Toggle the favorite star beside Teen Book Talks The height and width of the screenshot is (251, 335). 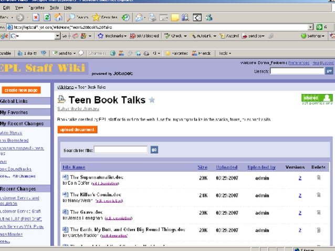152,100
